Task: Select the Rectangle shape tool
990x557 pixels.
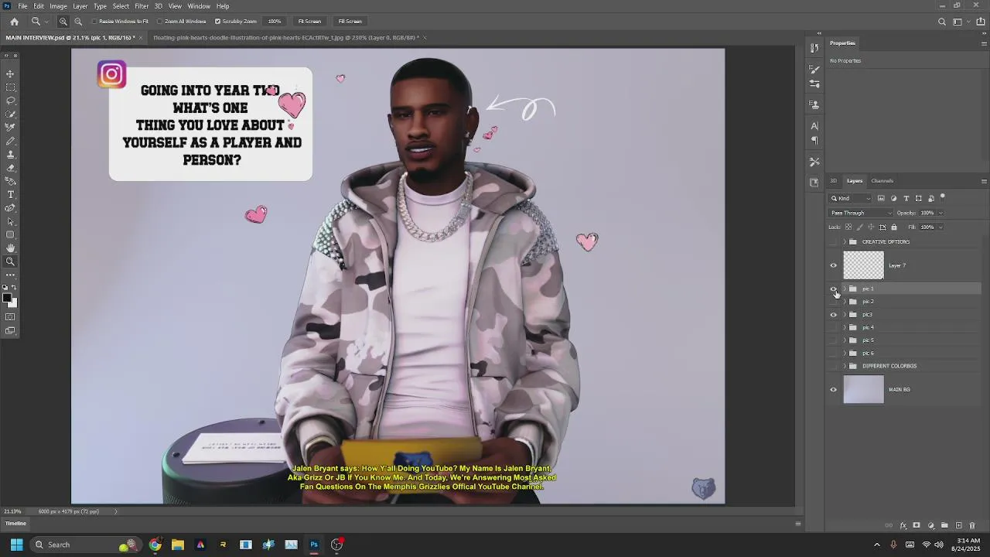Action: tap(10, 234)
